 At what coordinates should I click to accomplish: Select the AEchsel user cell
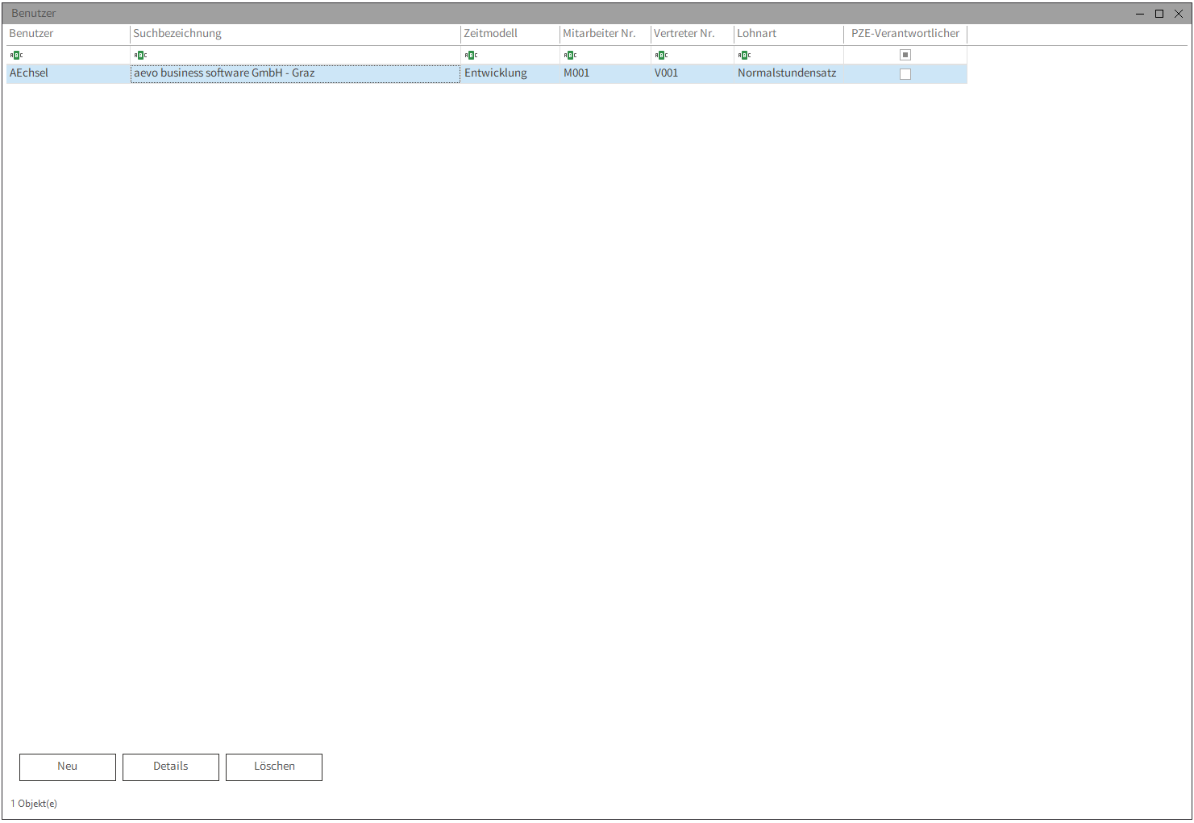tap(68, 73)
